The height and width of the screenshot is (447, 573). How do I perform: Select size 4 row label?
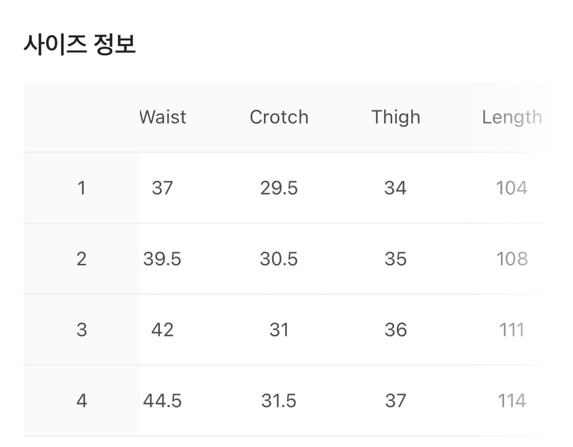point(81,401)
